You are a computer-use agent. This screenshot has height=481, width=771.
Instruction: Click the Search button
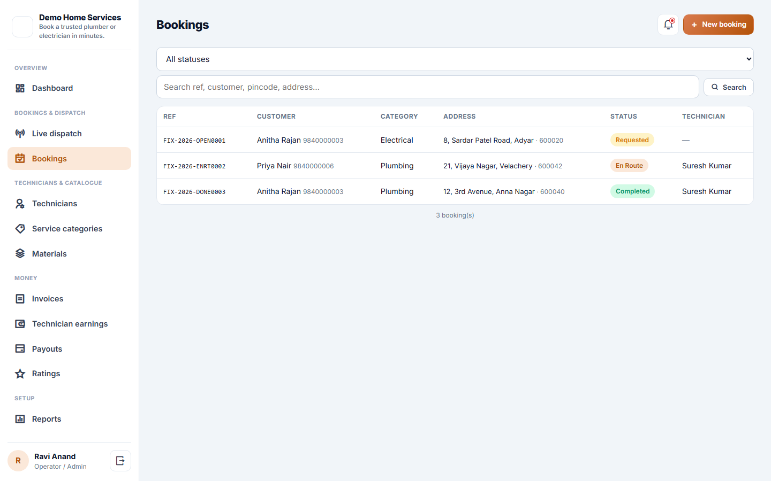click(x=729, y=87)
